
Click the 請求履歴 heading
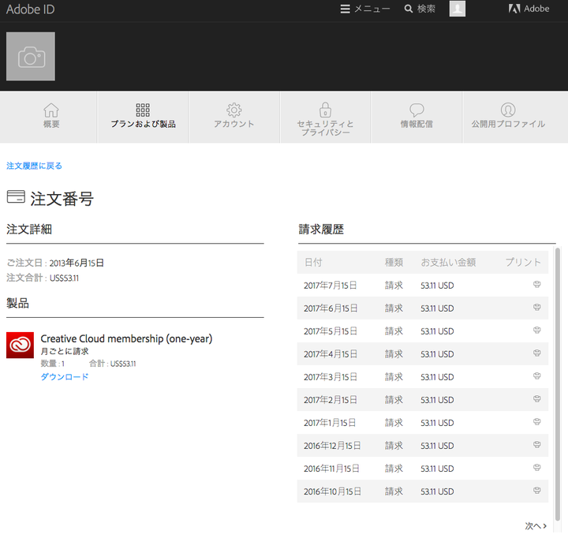[321, 230]
